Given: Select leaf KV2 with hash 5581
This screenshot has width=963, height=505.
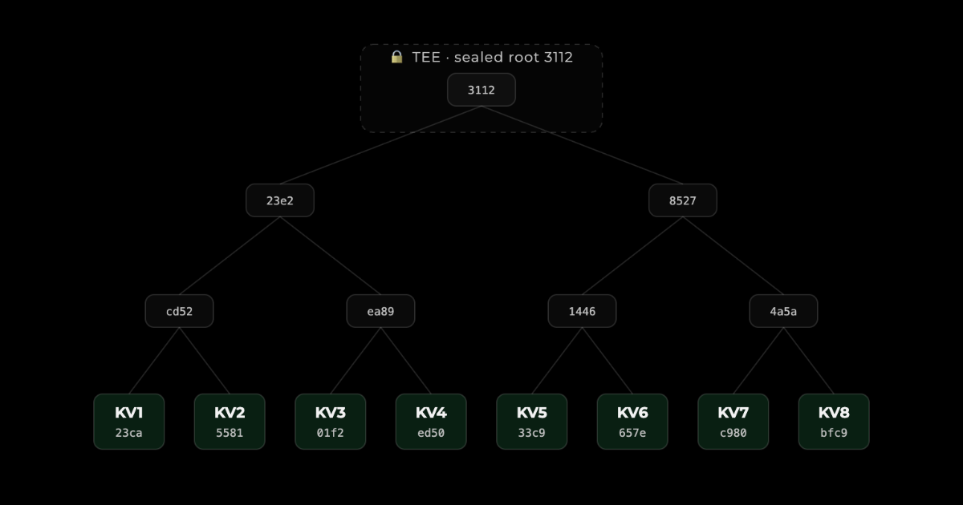Looking at the screenshot, I should click(230, 422).
